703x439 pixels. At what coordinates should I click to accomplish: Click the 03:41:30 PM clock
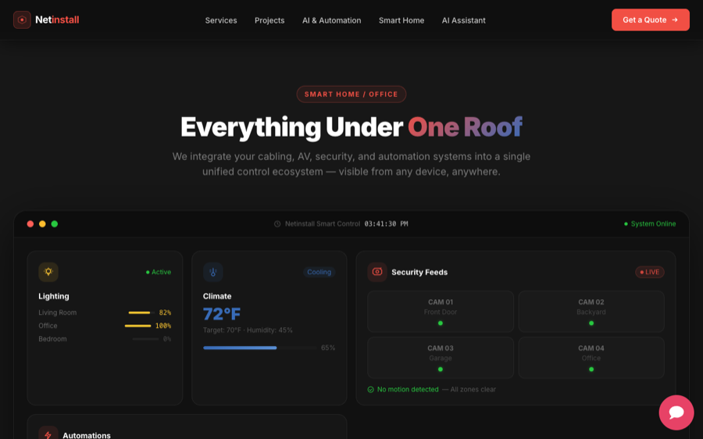pos(386,223)
